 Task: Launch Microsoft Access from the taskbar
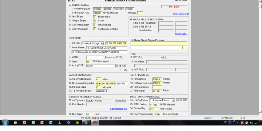click(x=24, y=123)
